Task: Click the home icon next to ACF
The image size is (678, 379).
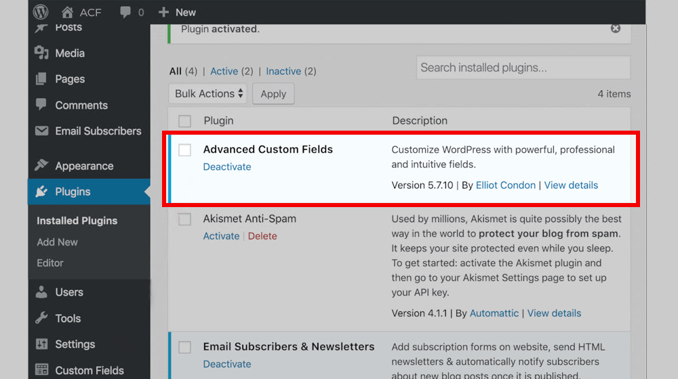Action: coord(67,12)
